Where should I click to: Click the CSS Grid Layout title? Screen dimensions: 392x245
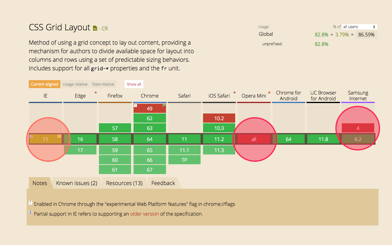(59, 27)
